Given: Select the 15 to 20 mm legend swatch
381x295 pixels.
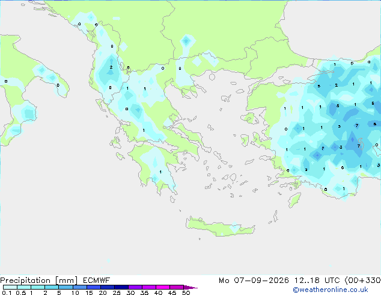Looking at the screenshot, I should click(x=94, y=287).
